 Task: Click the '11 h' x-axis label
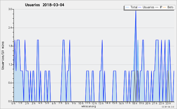pos(88,103)
